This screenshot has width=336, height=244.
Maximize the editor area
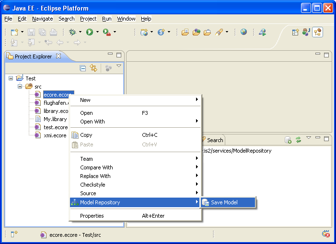coord(326,55)
